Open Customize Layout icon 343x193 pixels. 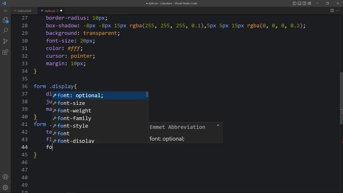(x=309, y=3)
